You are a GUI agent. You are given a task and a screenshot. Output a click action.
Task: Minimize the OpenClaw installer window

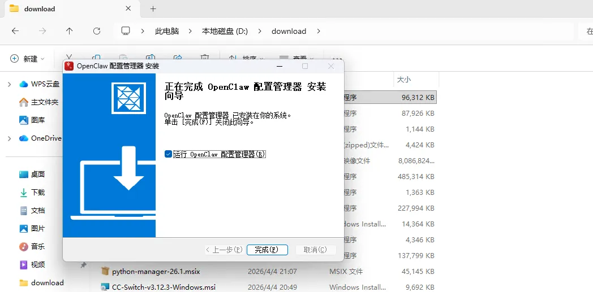coord(280,67)
